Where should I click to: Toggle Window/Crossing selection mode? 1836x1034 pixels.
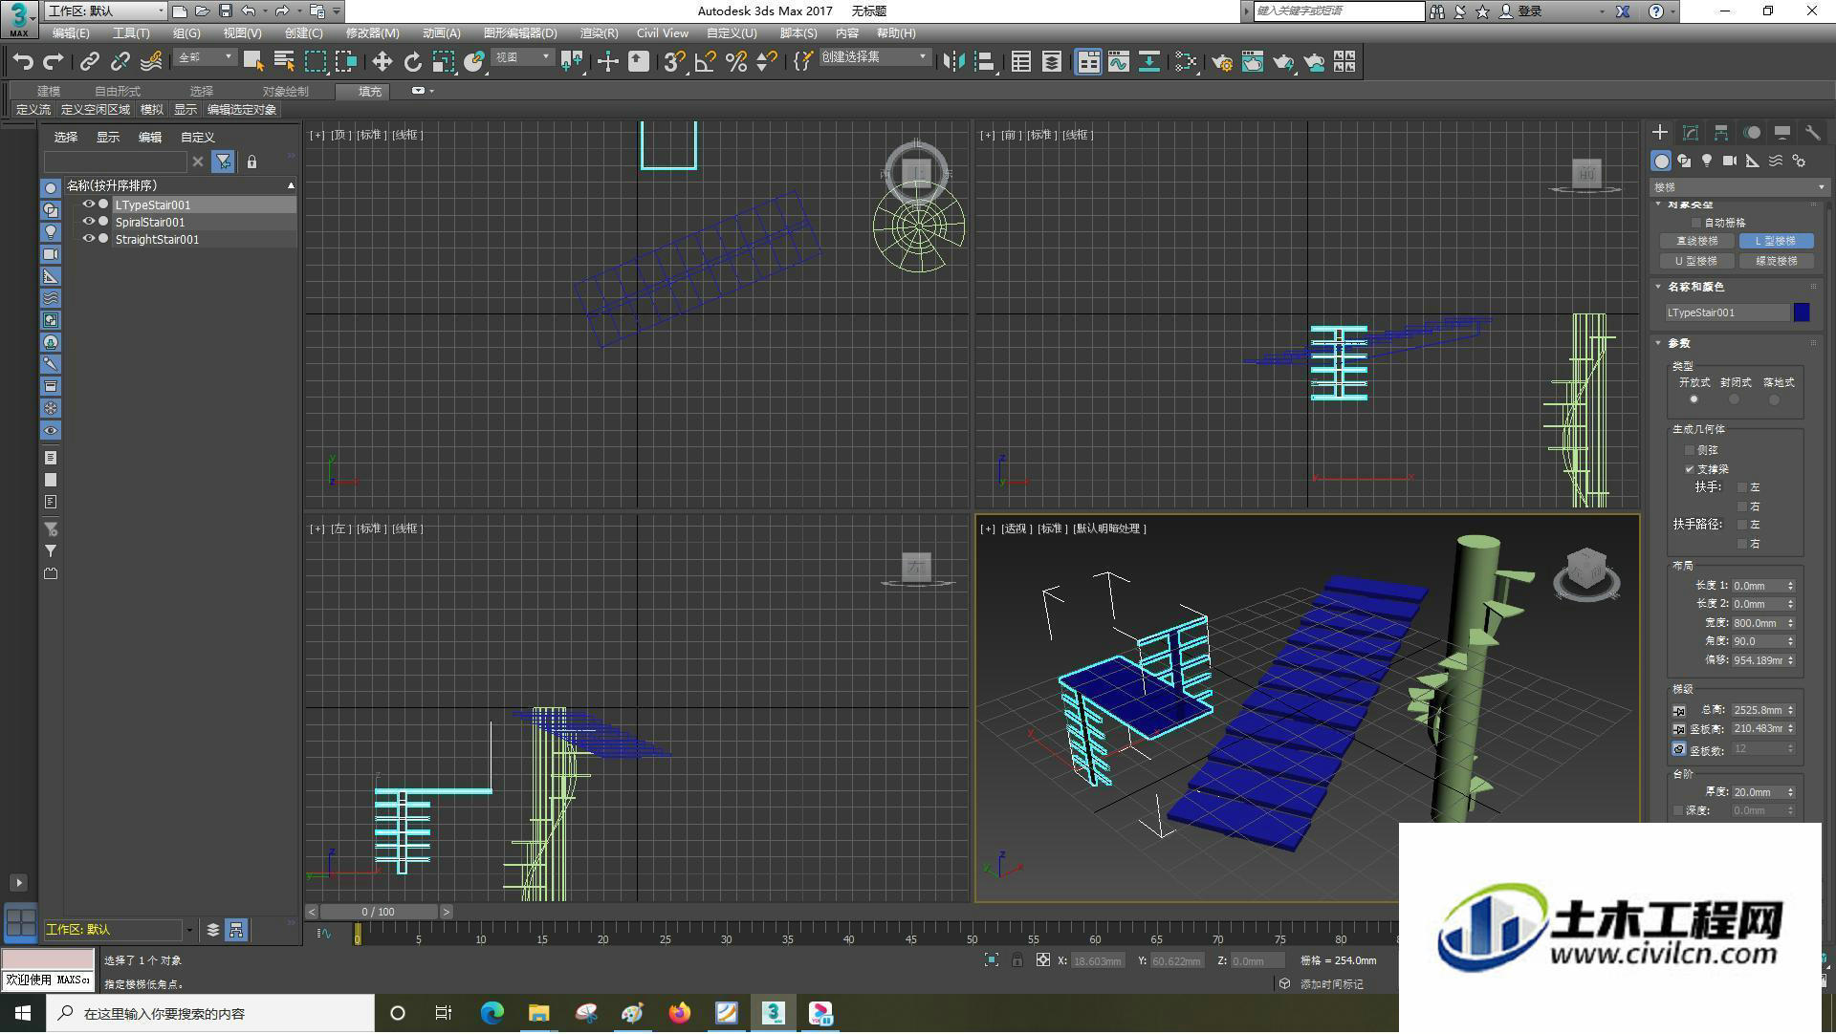click(346, 62)
